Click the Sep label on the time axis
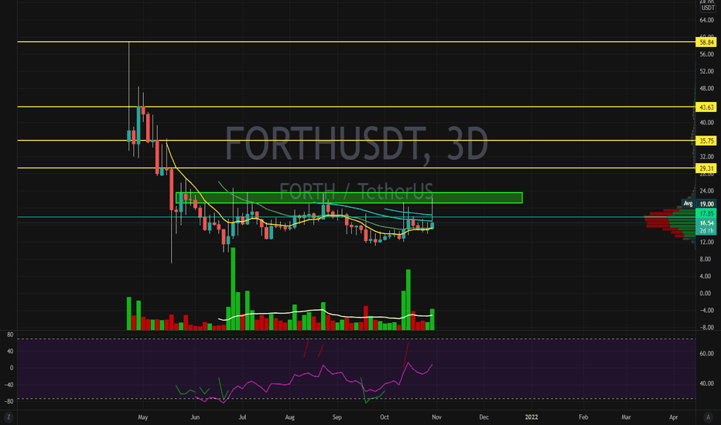Screen dimensions: 721x425 click(337, 417)
